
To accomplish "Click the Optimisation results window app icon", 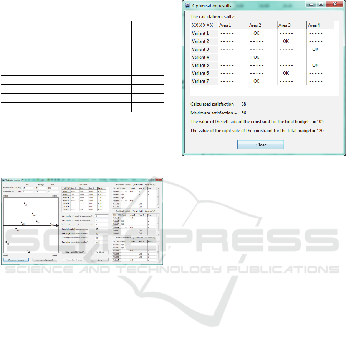I will click(x=187, y=6).
